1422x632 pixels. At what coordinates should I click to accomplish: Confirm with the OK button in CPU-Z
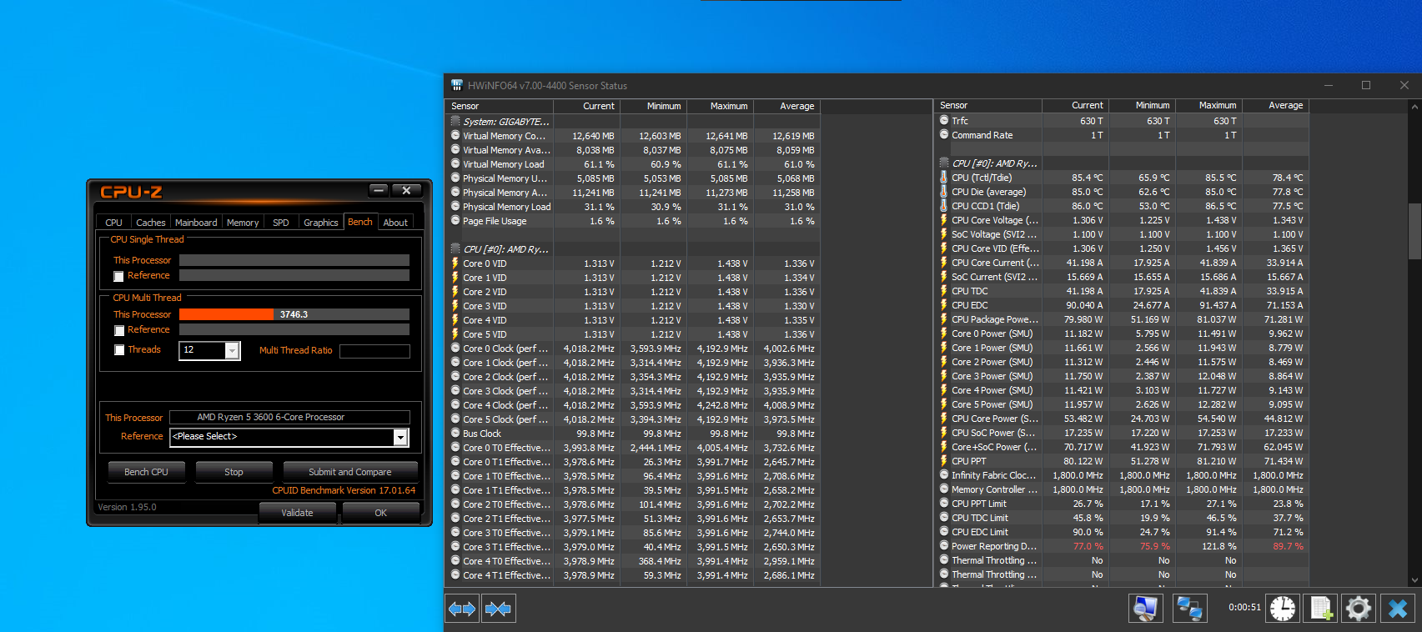click(380, 513)
